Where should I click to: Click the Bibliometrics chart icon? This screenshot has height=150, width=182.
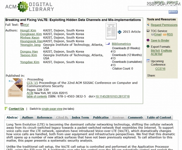(x=107, y=44)
